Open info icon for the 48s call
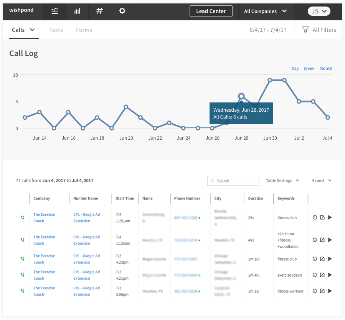Screen dimensions: 345x320 point(315,240)
